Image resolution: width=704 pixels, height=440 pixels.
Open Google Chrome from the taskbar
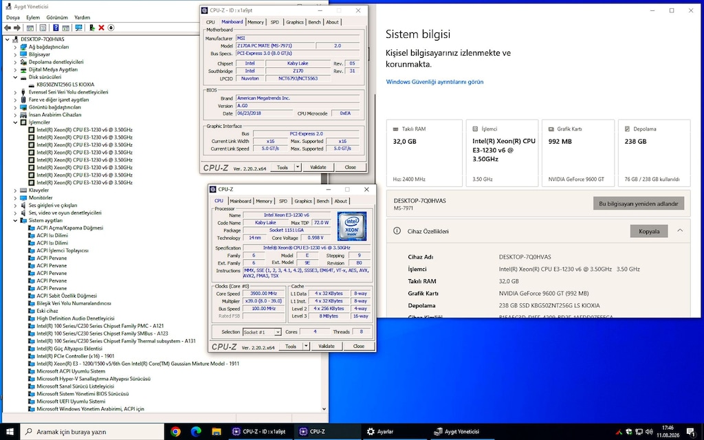point(175,432)
